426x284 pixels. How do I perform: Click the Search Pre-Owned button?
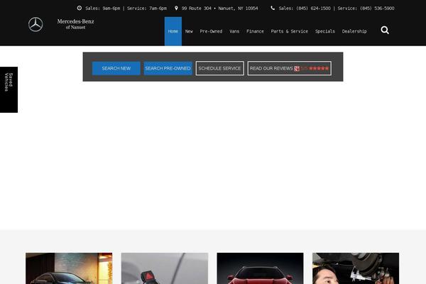point(168,68)
